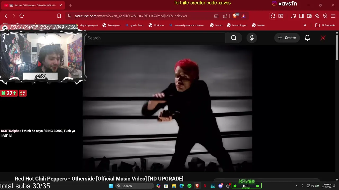Screen dimensions: 339x190
Task: Open Disney+ from the taskbar
Action: tap(213, 186)
